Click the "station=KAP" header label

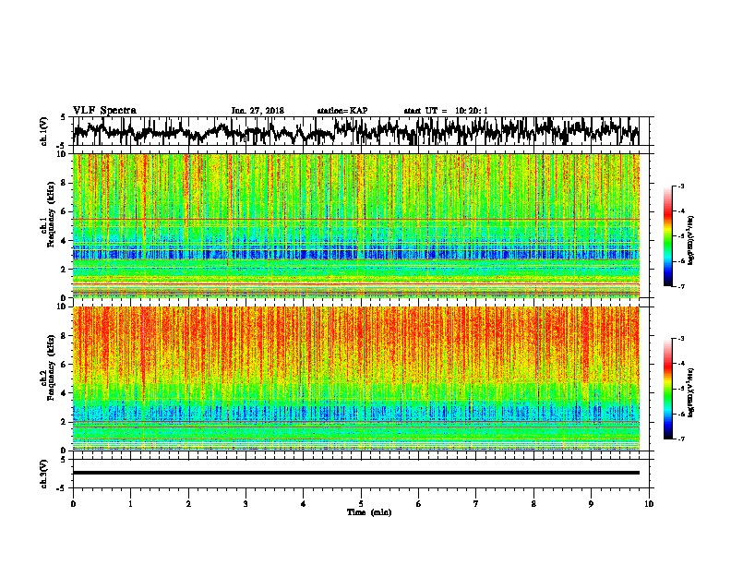tap(342, 111)
